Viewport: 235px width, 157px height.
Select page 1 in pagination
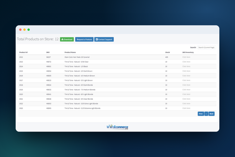pyautogui.click(x=206, y=114)
